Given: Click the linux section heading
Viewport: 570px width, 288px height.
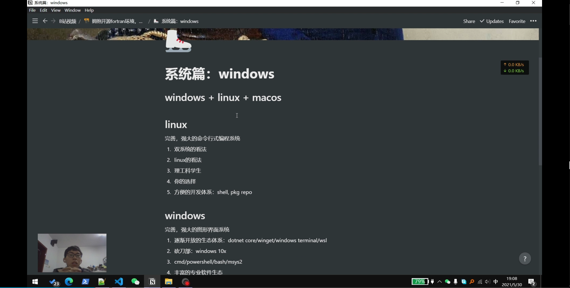Looking at the screenshot, I should coord(176,124).
